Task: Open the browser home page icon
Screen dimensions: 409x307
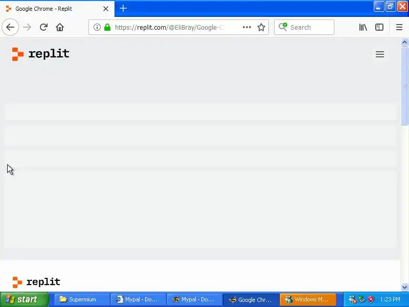Action: coord(60,27)
